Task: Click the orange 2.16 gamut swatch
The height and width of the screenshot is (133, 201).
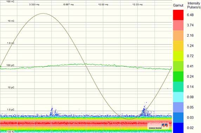Action: [x=178, y=36]
